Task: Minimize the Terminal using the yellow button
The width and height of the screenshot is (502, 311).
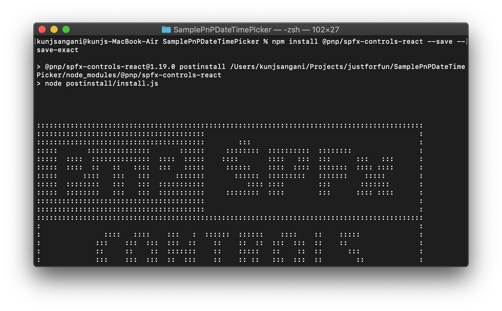Action: click(x=54, y=29)
